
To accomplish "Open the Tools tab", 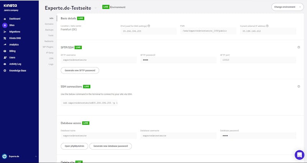I will 51,35.
